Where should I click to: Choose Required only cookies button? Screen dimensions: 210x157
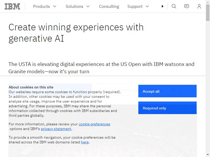click(x=167, y=108)
